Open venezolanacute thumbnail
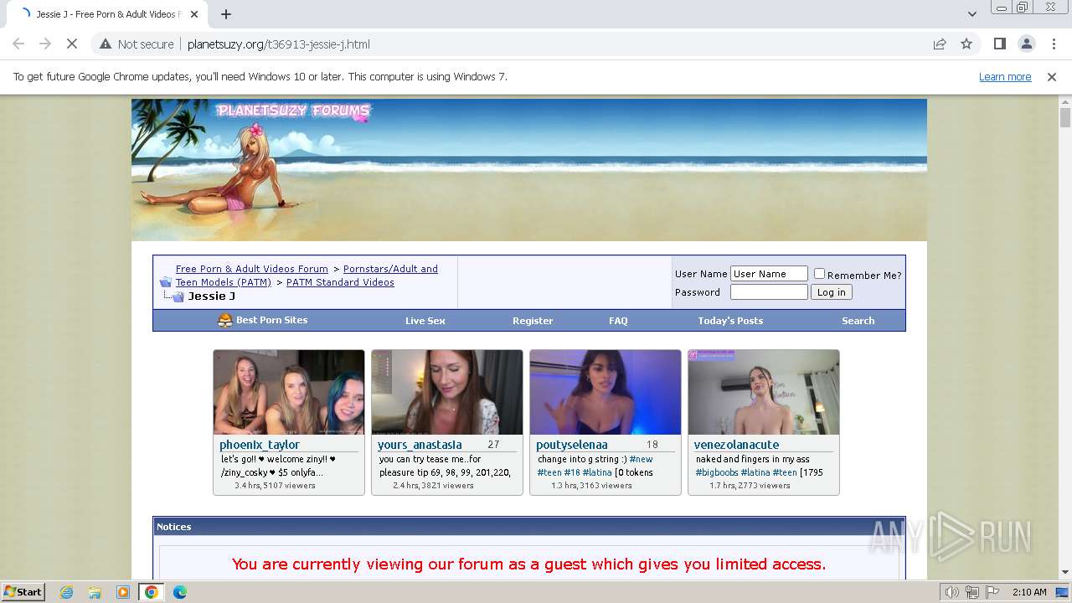The image size is (1072, 603). tap(764, 393)
